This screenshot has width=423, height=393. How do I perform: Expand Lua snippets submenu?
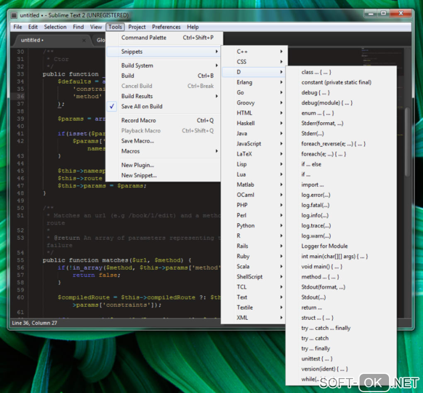(x=254, y=175)
